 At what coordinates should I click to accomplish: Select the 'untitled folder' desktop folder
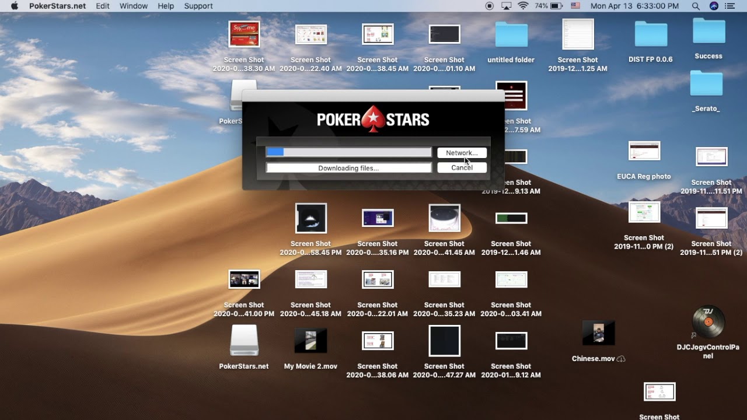coord(511,34)
